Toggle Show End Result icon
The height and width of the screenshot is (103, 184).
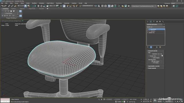point(151,47)
